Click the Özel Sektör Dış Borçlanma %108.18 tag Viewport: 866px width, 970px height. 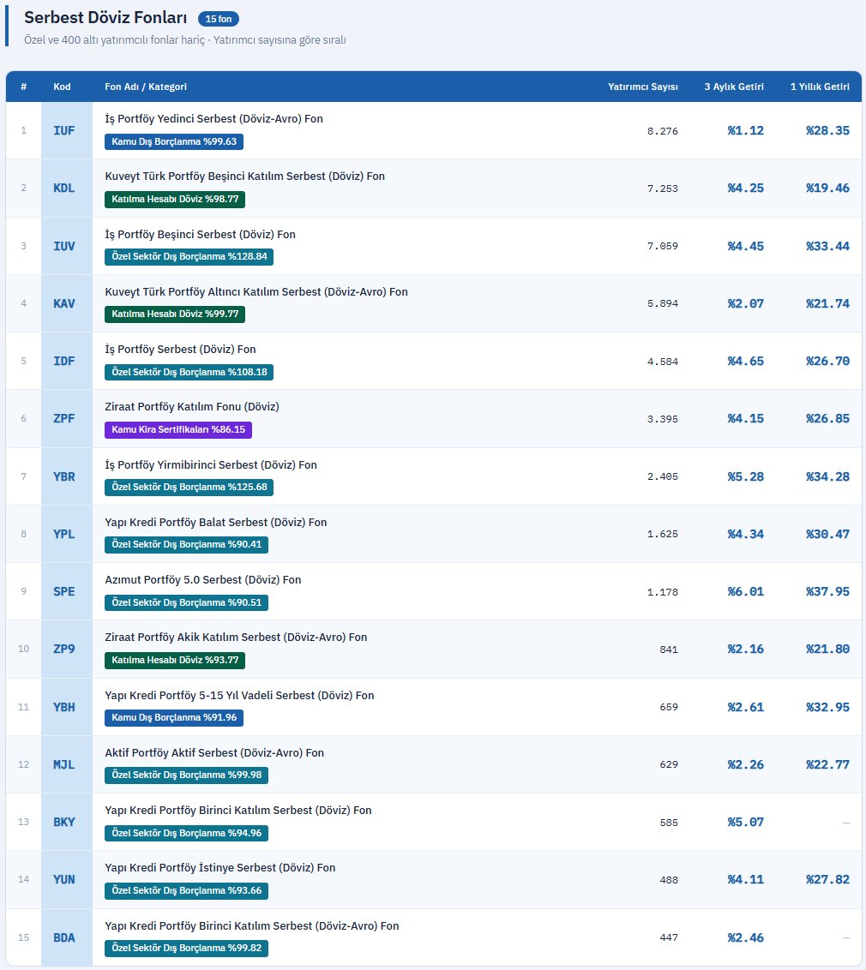(189, 373)
